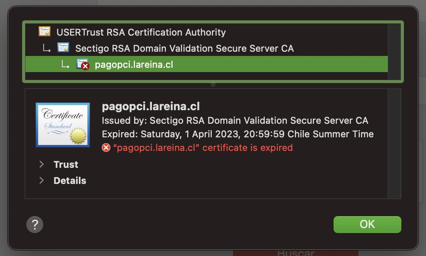Open help with the question mark button
The image size is (426, 256).
(x=35, y=225)
